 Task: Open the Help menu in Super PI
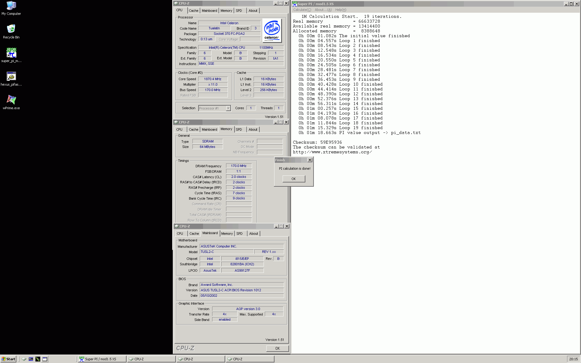click(x=341, y=10)
